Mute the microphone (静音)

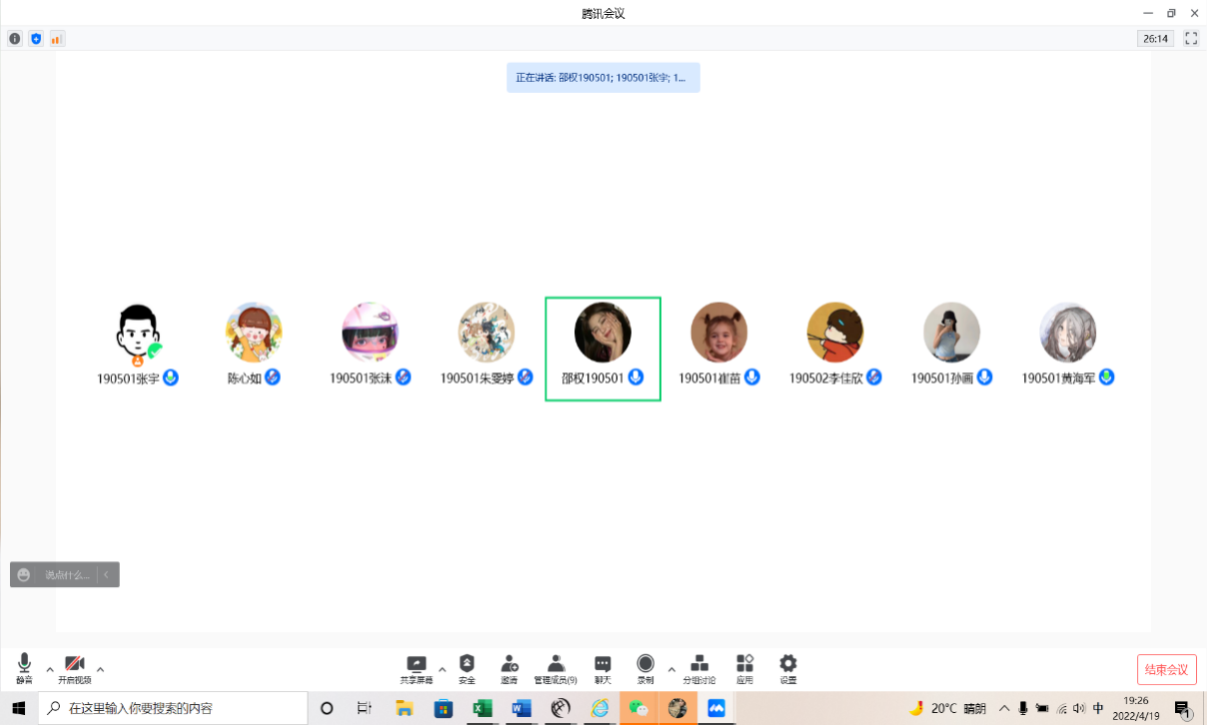pyautogui.click(x=24, y=668)
